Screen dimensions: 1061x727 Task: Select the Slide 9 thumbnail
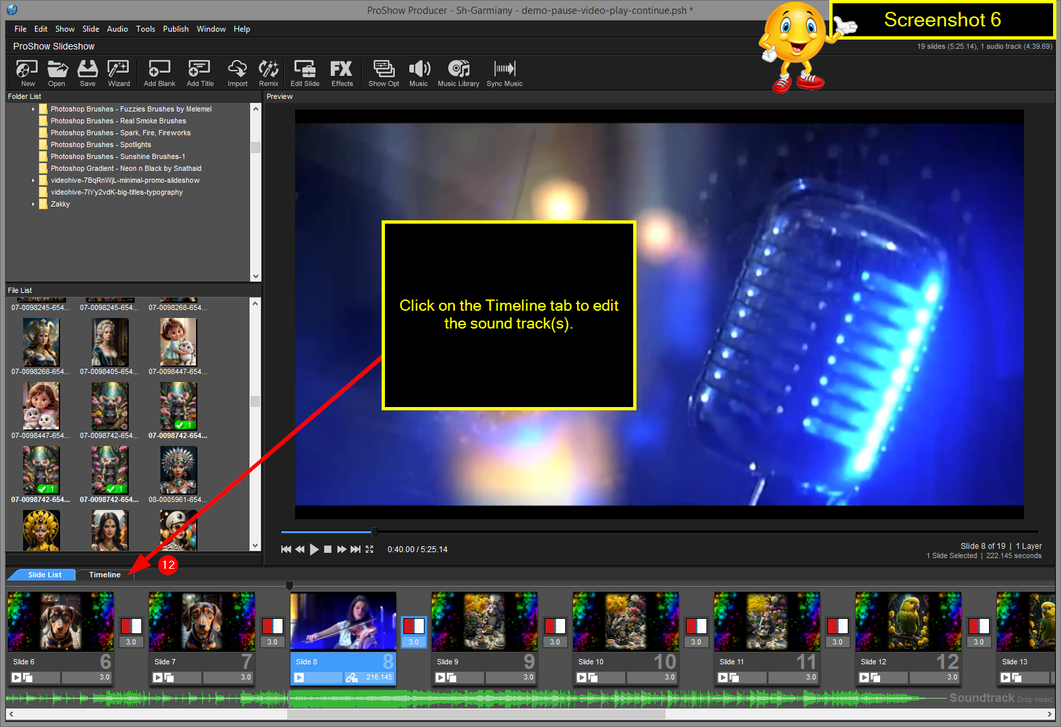485,621
